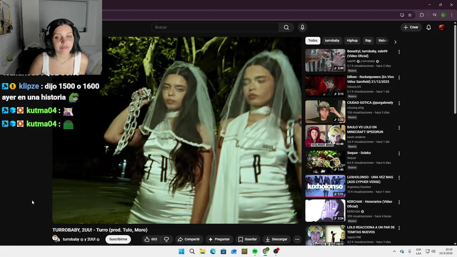Viewport: 457px width, 257px height.
Task: Open Benadryl video thumbnail
Action: click(x=325, y=60)
